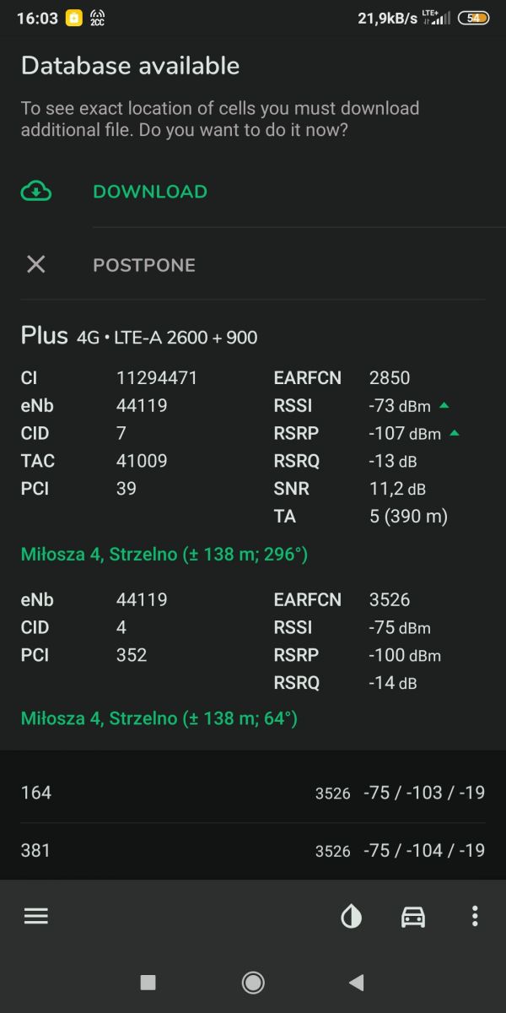Select neighbor cell row with PCI 381
The image size is (506, 1013).
pyautogui.click(x=253, y=850)
